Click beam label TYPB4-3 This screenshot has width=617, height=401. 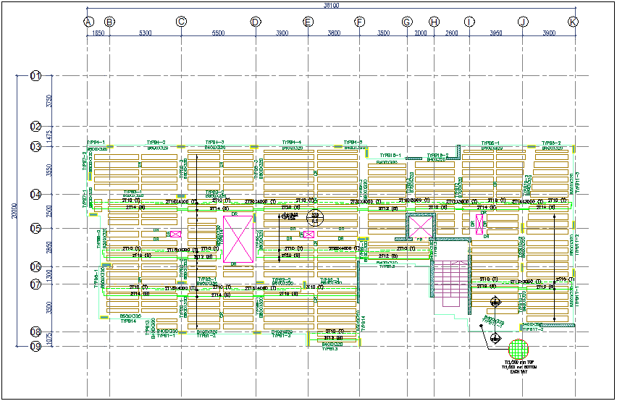click(215, 143)
